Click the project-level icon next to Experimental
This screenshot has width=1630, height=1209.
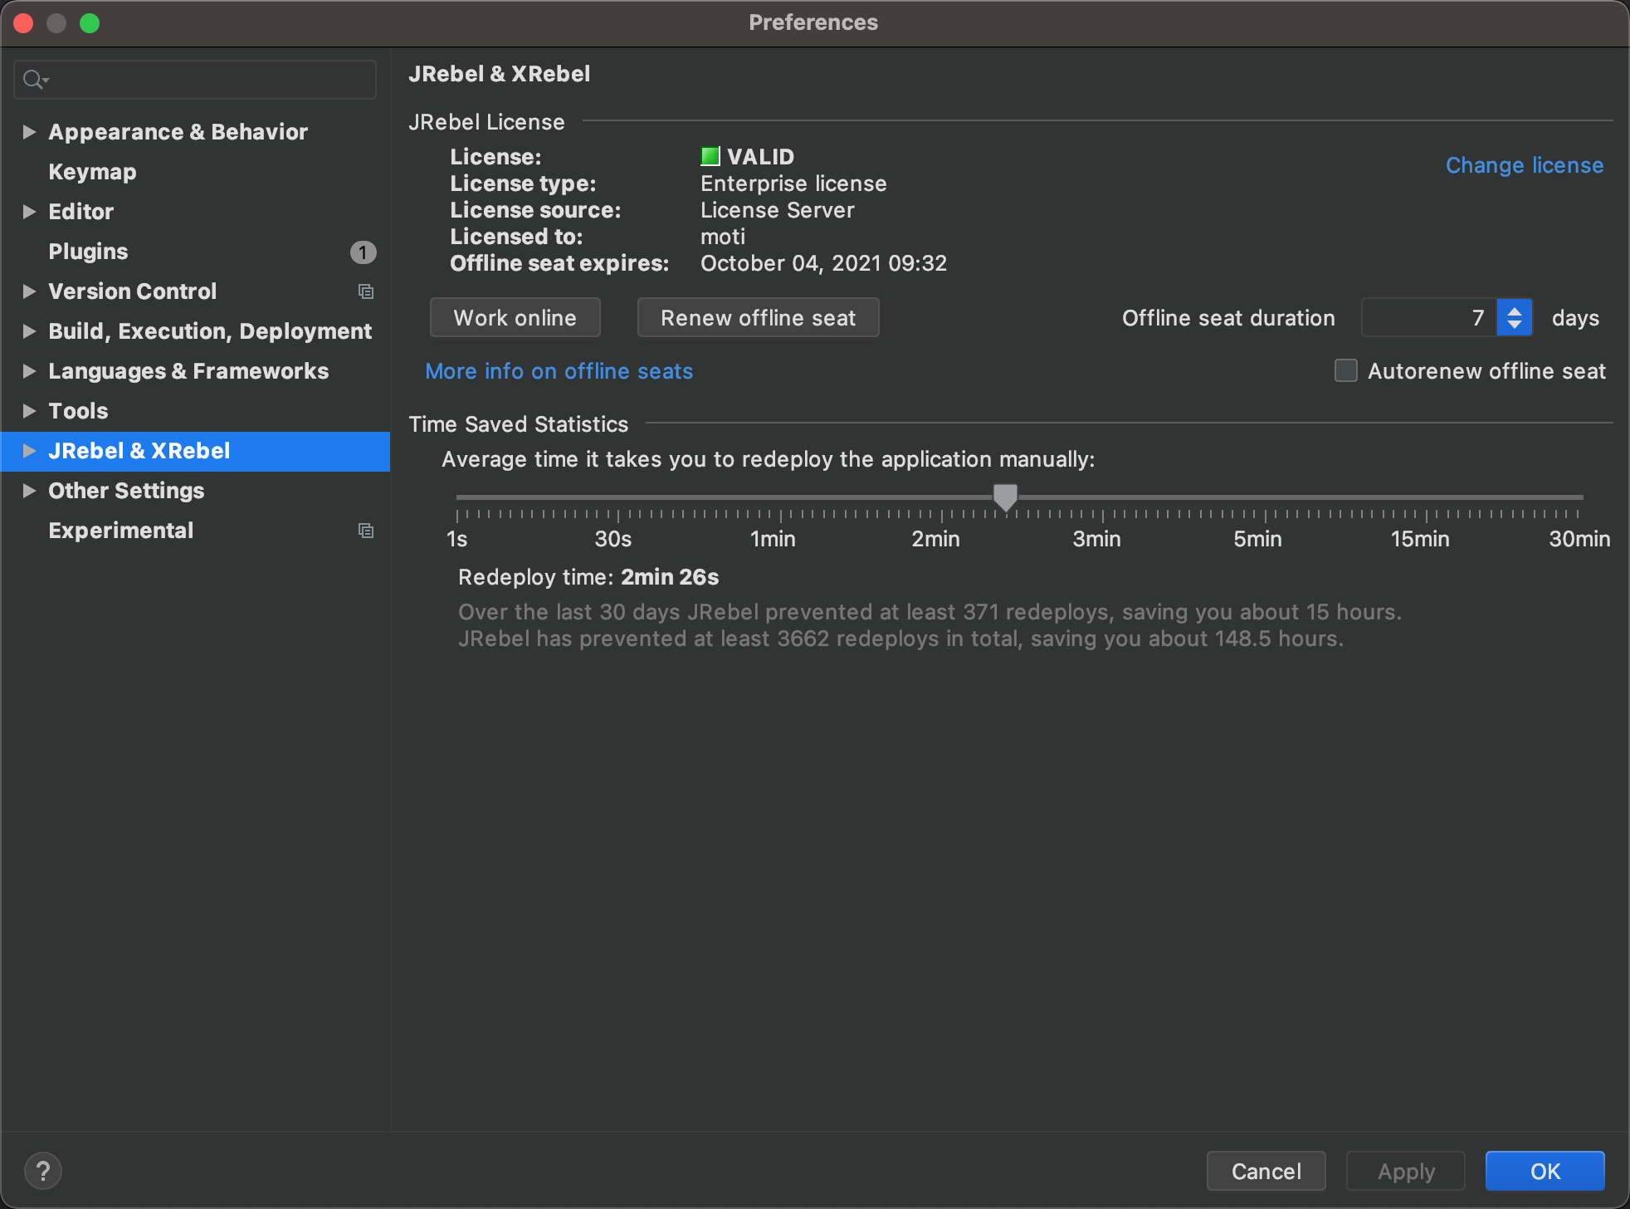click(365, 531)
